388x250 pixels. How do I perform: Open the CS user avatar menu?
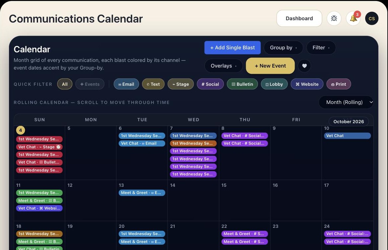[x=372, y=18]
